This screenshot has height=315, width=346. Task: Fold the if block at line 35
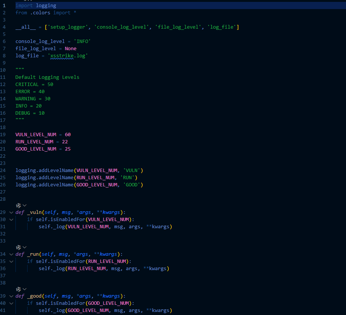coord(11,261)
